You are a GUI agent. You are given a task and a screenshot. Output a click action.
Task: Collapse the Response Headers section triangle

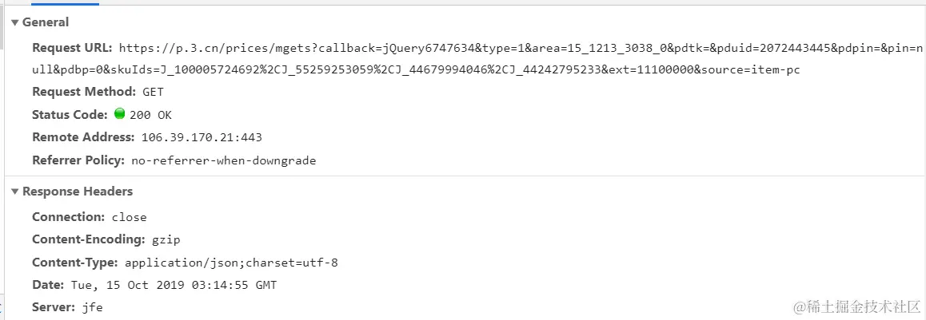tap(14, 192)
